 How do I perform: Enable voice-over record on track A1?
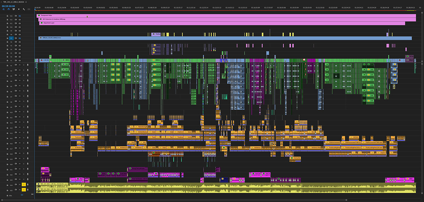click(x=28, y=65)
